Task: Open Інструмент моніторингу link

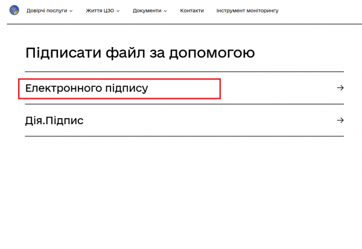Action: tap(247, 11)
